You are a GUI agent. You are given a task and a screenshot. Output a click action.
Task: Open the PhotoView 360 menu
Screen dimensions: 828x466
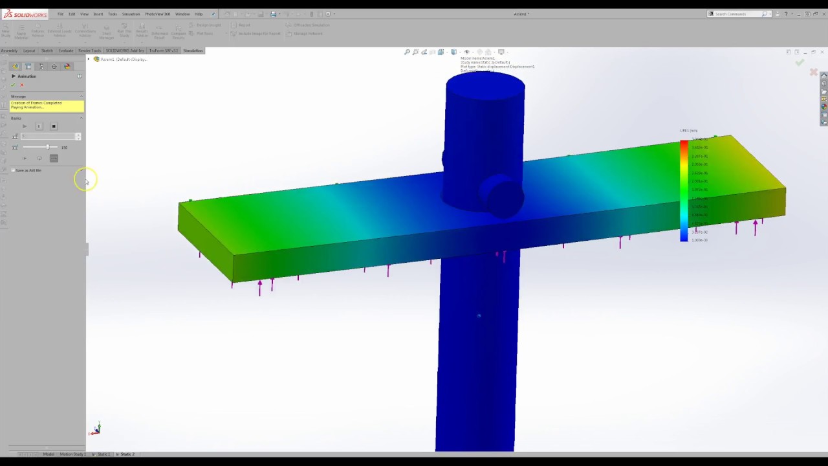pyautogui.click(x=158, y=14)
